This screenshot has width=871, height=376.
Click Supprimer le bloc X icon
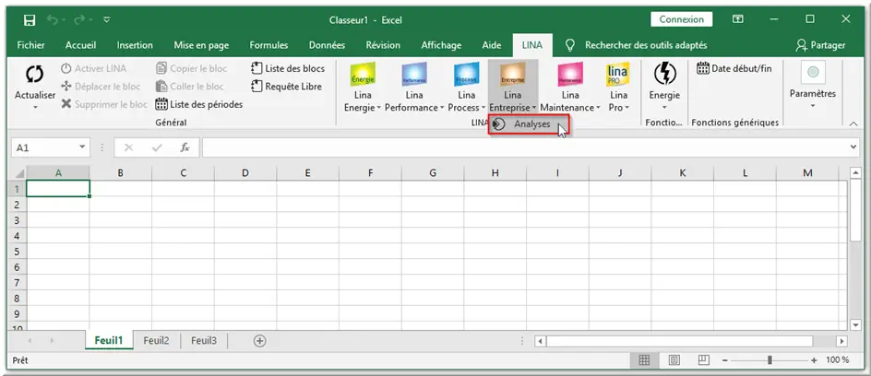click(66, 104)
